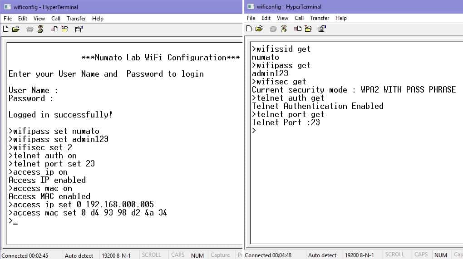Screen dimensions: 463x259
Task: Click the Disconnect icon in left window toolbar
Action: tap(40, 29)
